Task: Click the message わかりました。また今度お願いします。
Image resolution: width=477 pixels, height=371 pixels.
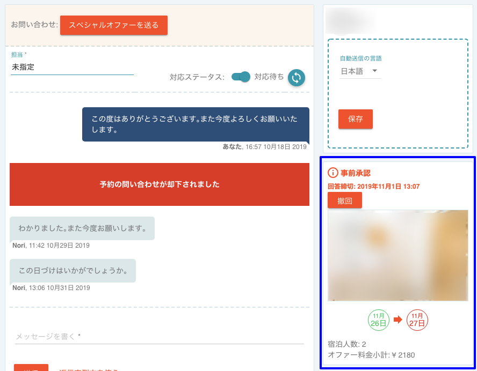Action: tap(82, 228)
